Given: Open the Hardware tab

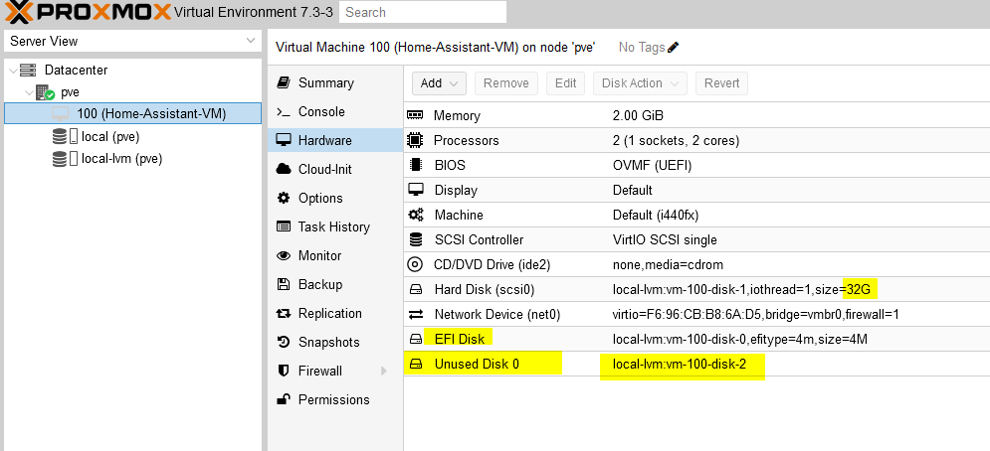Looking at the screenshot, I should (335, 140).
